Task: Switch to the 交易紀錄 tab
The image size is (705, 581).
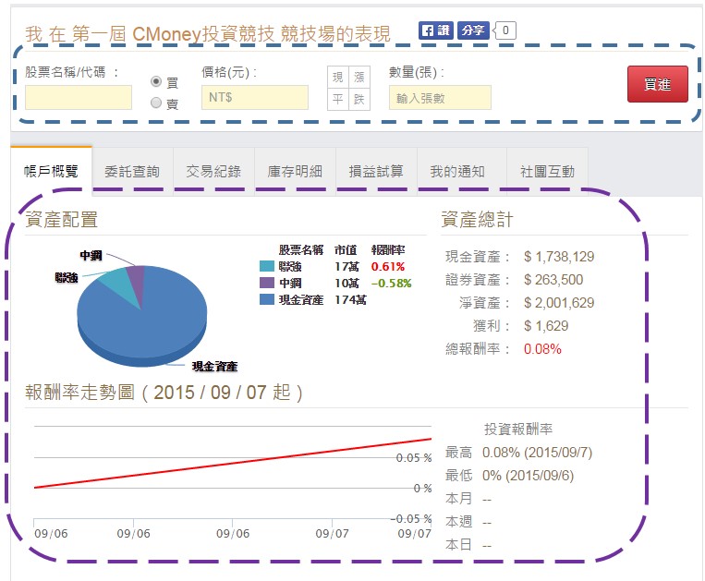Action: click(x=213, y=171)
